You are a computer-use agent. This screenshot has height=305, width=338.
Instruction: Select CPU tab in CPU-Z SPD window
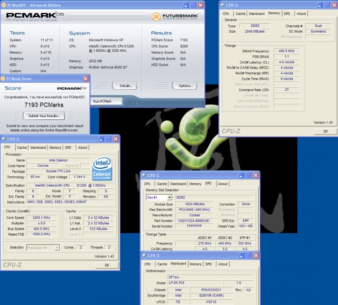147,184
